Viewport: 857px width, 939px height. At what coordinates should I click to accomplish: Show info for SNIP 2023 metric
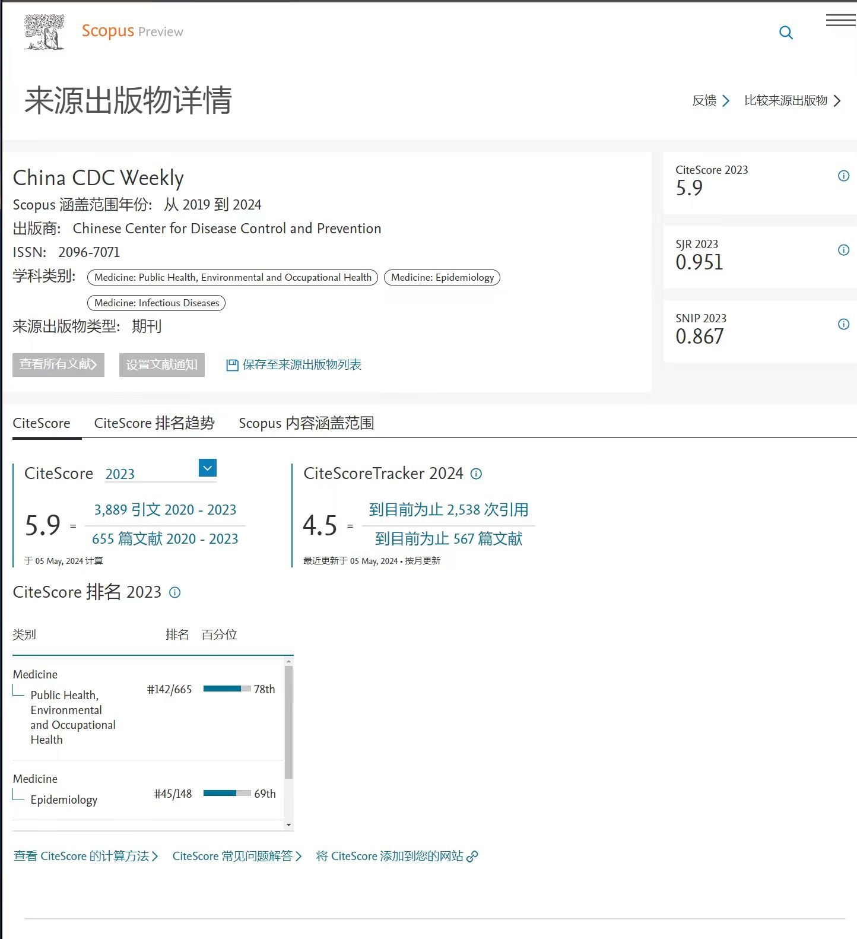843,324
